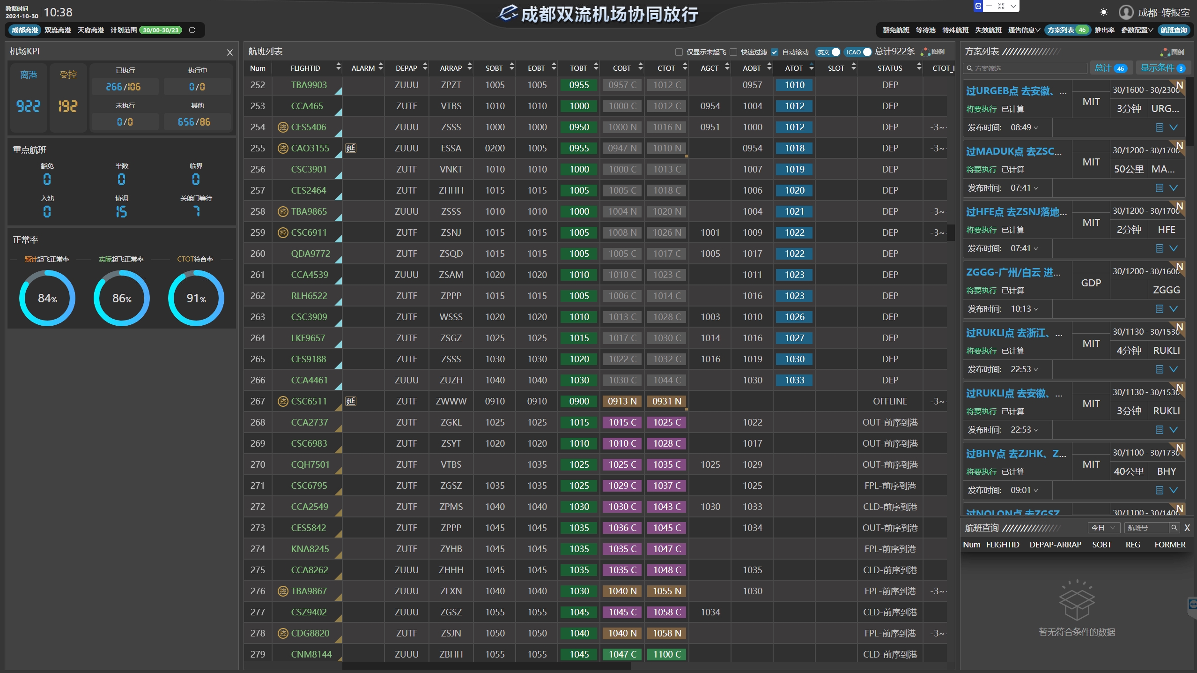
Task: Open the details list icon for the 过HFE点 plan
Action: click(x=1160, y=248)
